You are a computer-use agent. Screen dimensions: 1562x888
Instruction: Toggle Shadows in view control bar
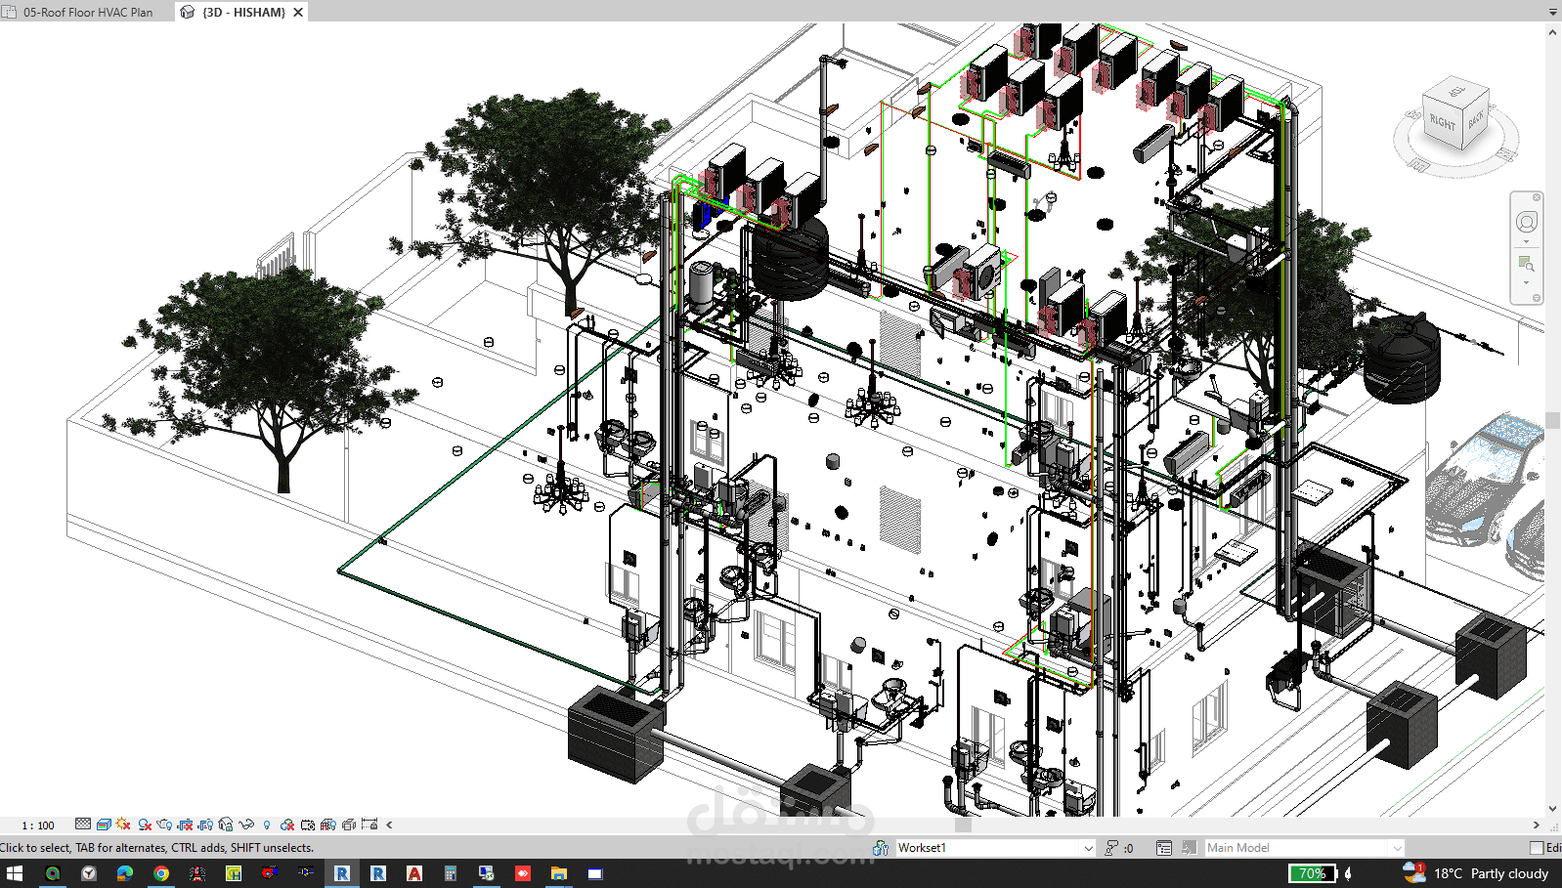(145, 825)
